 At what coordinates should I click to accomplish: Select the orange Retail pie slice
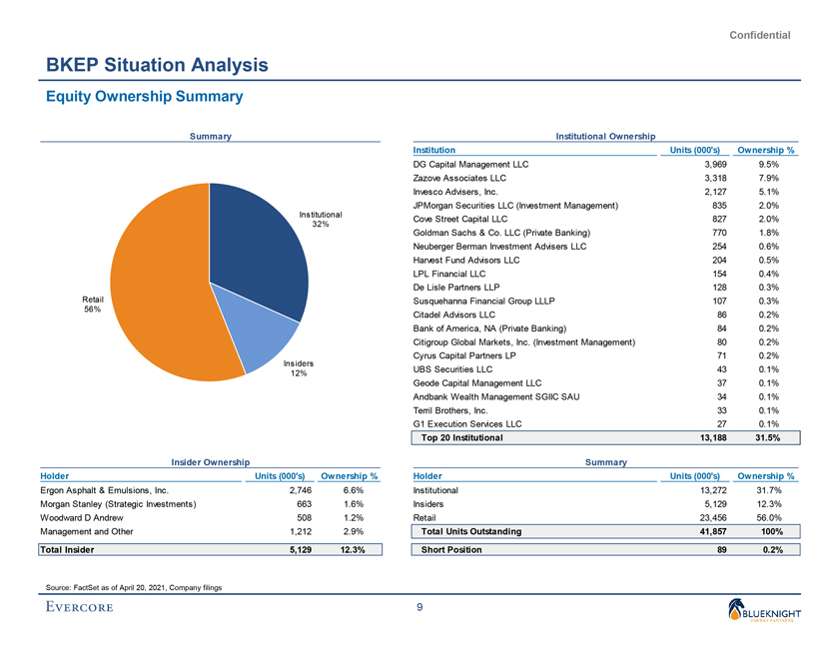[160, 290]
